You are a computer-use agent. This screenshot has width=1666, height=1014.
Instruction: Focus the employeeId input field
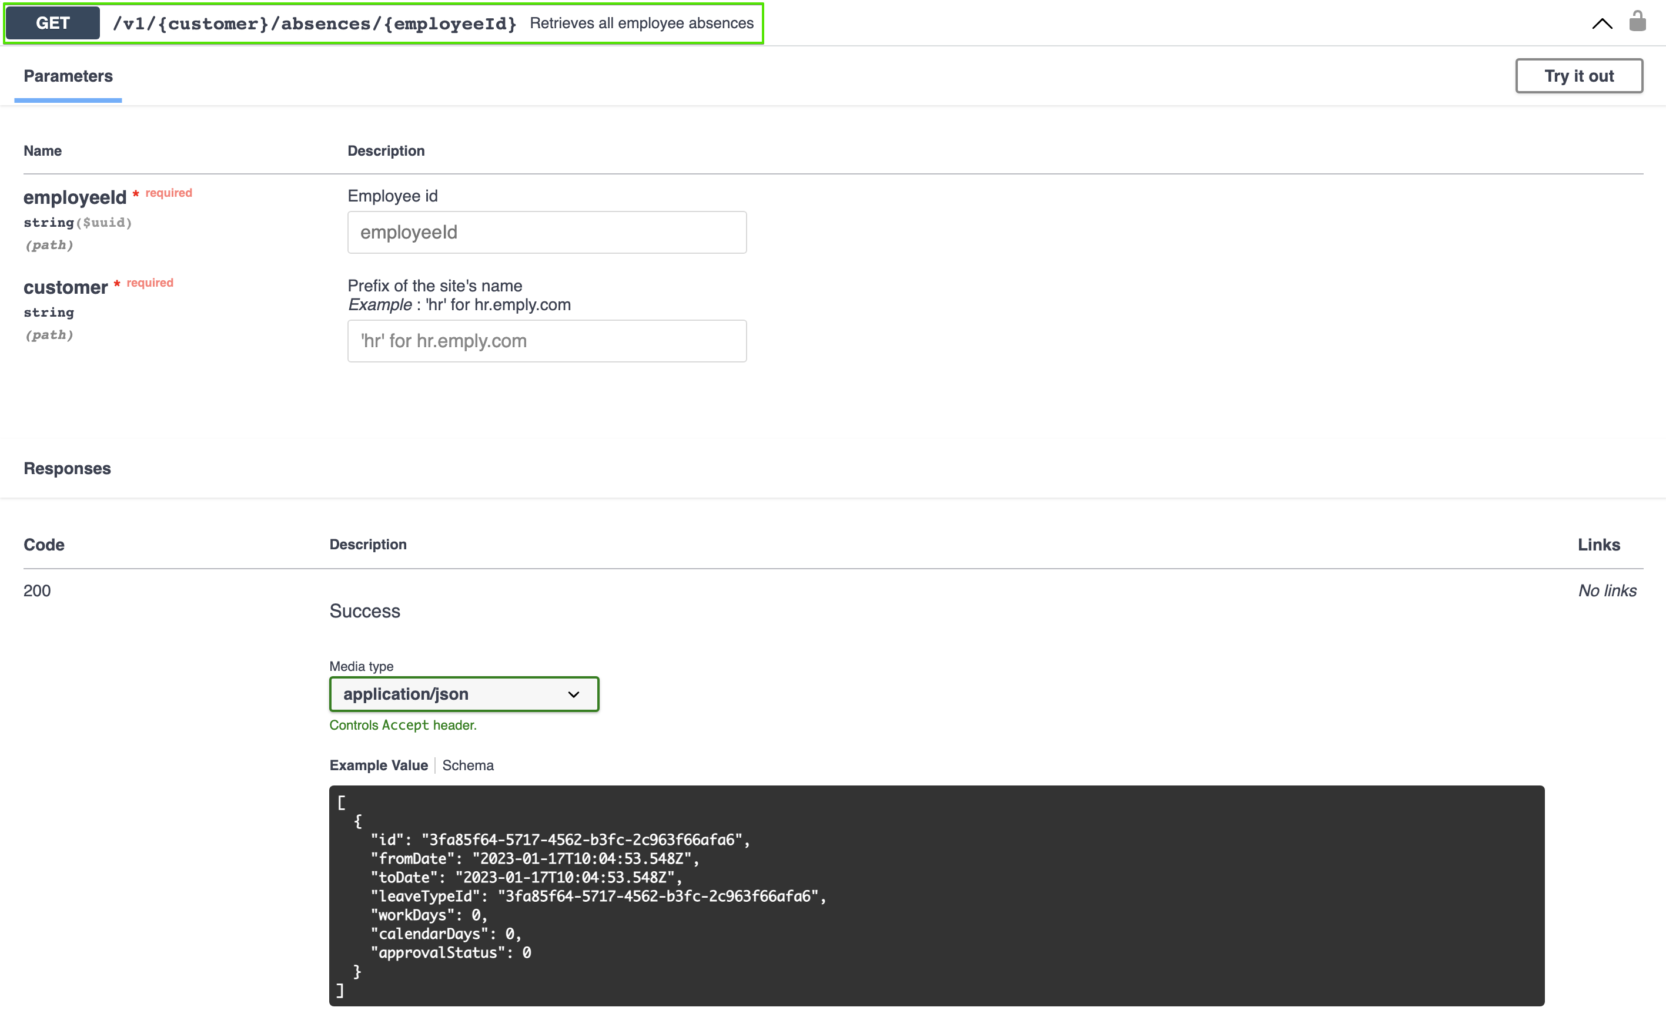coord(546,233)
